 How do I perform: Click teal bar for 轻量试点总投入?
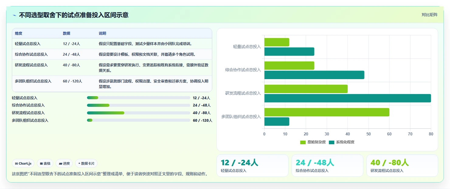[289, 52]
